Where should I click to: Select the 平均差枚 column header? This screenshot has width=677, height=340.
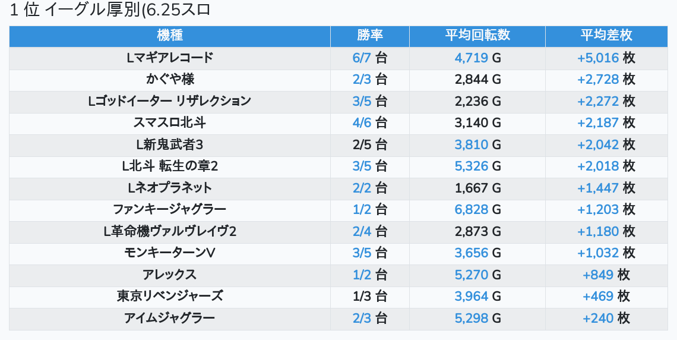pos(606,36)
